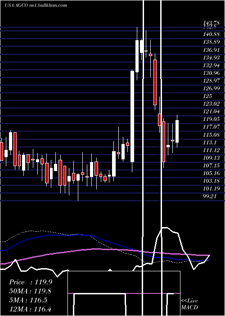This screenshot has width=225, height=316.
Task: Click the 5MA : 116.5 readout
Action: 28,300
